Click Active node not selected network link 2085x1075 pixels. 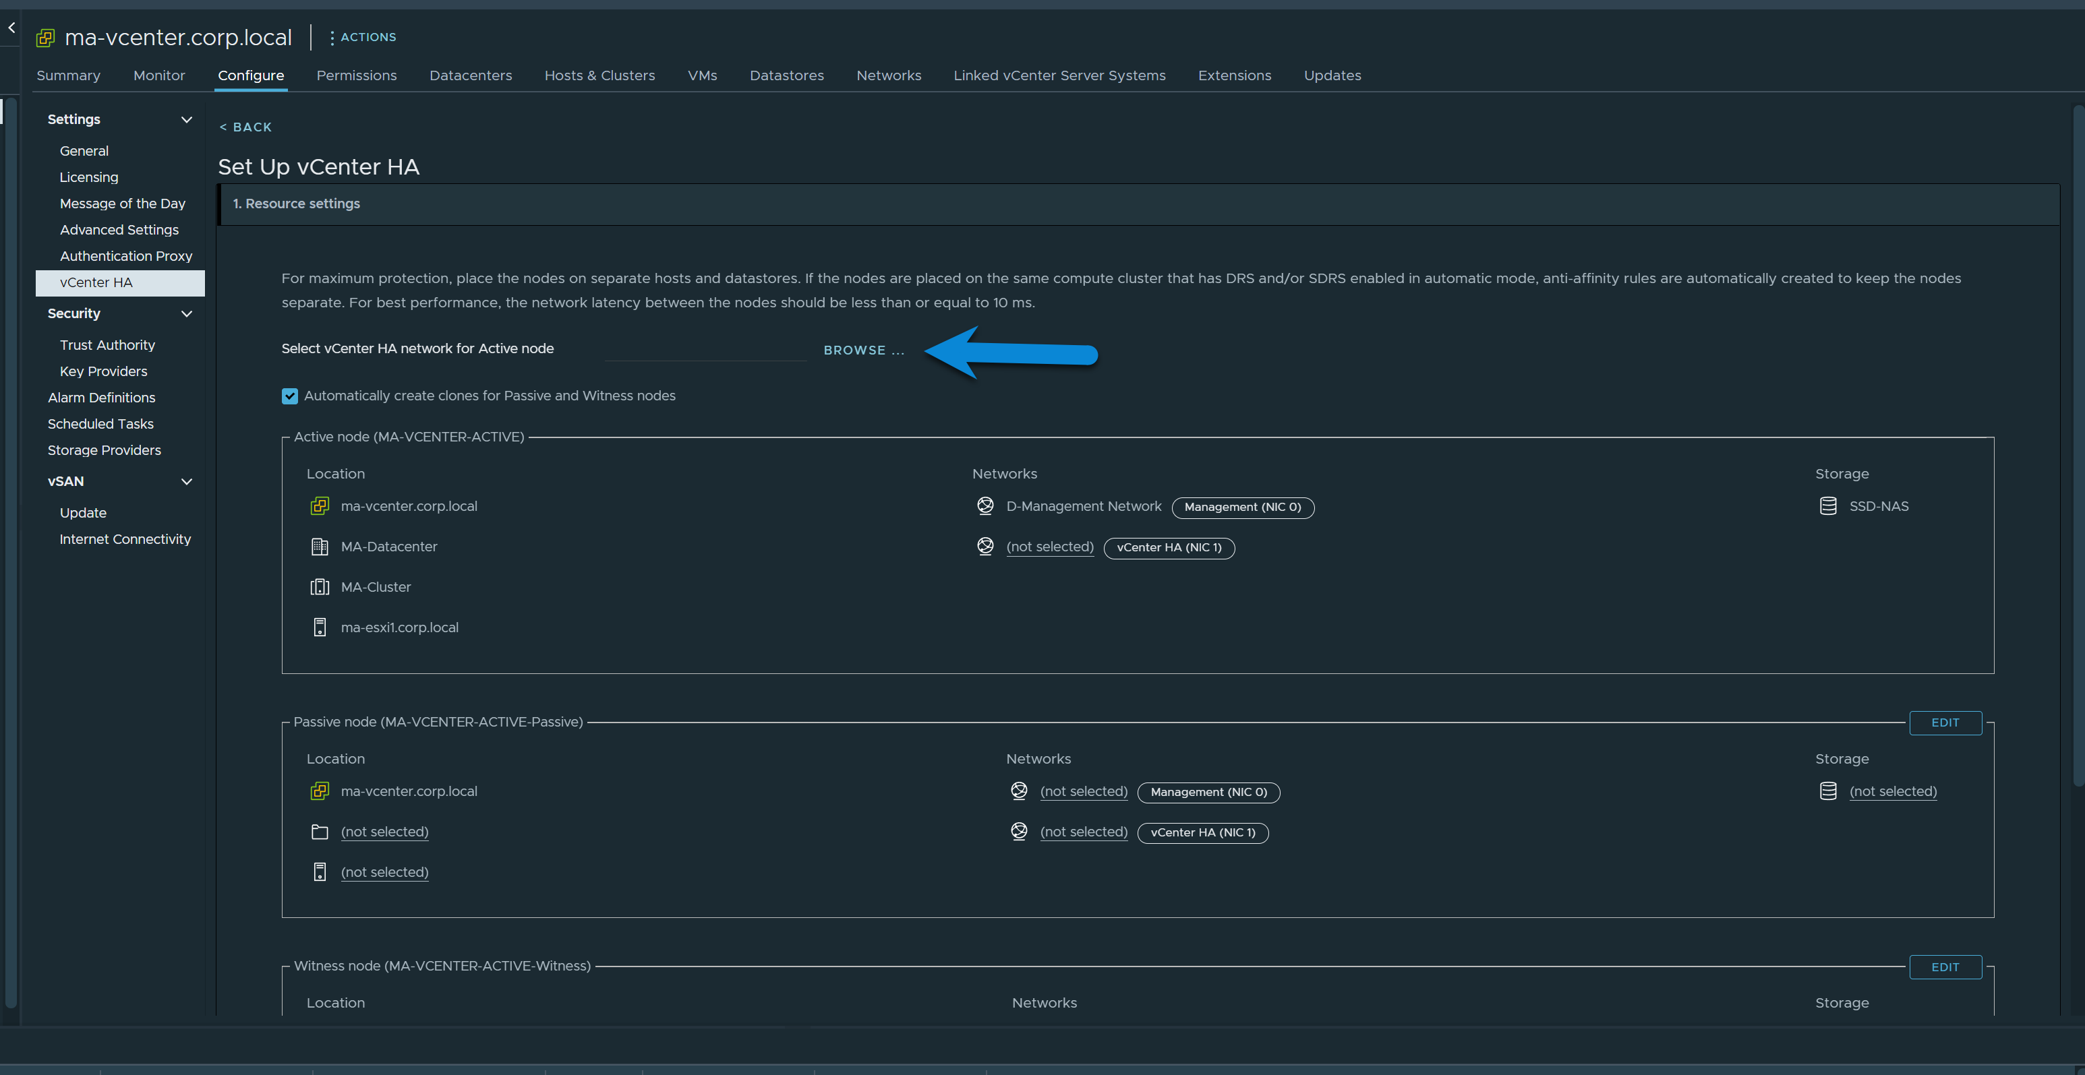pos(1050,548)
